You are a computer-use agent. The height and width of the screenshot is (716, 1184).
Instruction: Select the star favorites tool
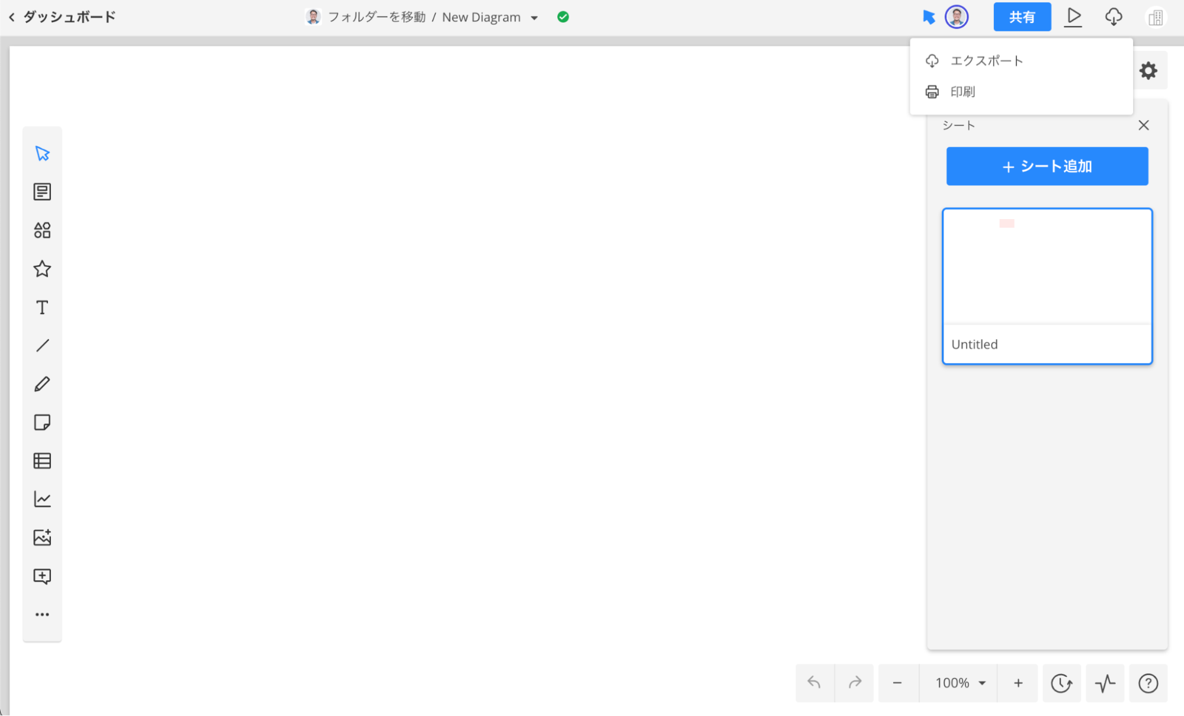pos(42,269)
